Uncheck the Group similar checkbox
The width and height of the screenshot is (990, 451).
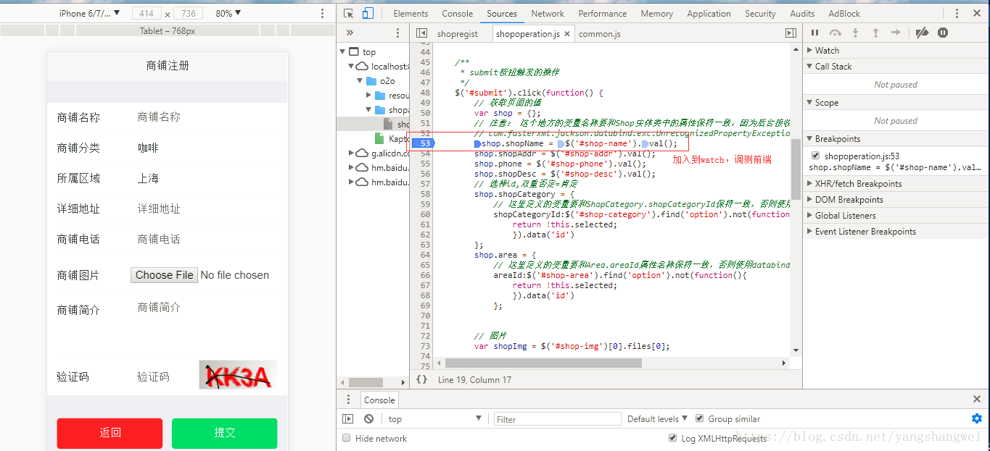(x=699, y=418)
